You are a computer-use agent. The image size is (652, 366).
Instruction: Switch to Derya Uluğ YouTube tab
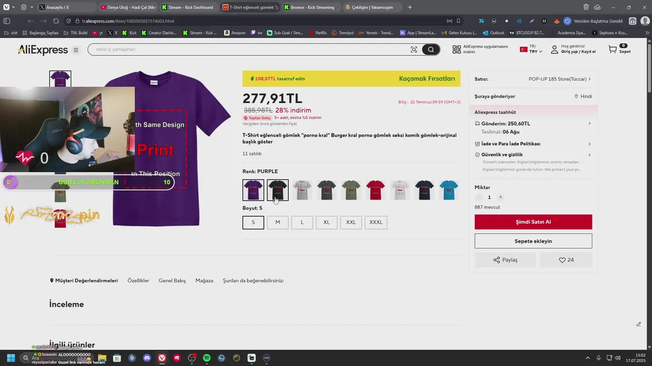tap(127, 7)
